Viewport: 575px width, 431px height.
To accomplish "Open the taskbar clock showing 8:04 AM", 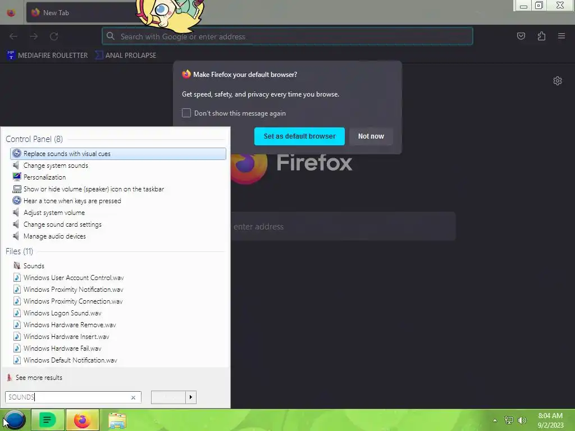I will (550, 420).
